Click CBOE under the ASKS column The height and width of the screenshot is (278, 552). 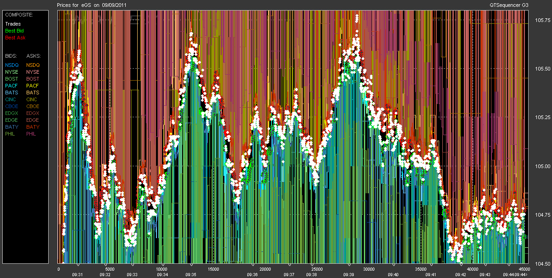coord(33,106)
